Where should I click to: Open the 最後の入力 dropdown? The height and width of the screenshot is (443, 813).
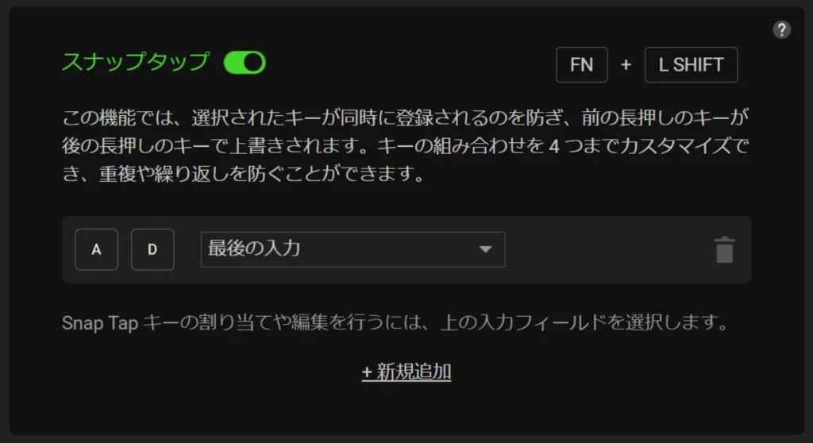353,249
